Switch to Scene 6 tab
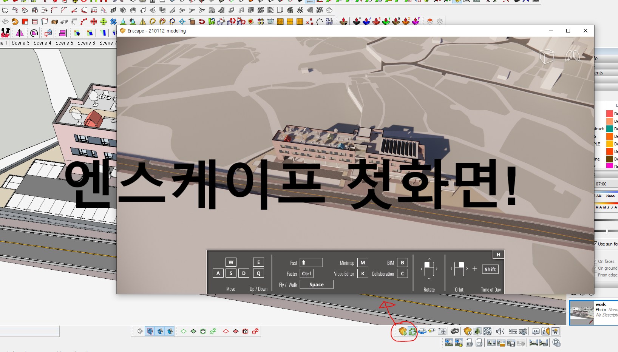The image size is (618, 352). [x=86, y=43]
